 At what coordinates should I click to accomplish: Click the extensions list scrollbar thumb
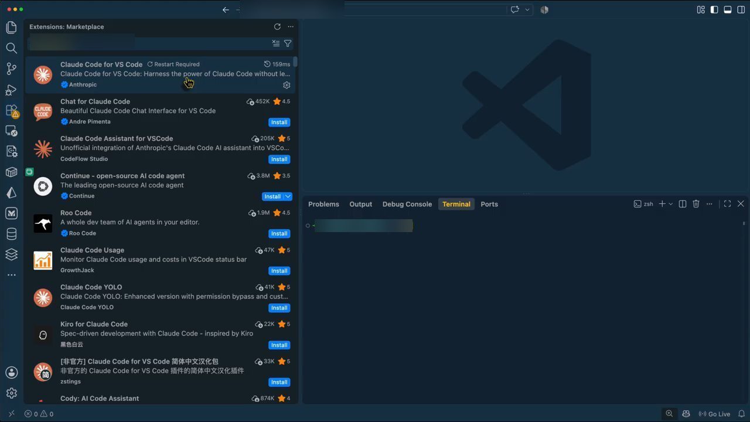[x=296, y=62]
